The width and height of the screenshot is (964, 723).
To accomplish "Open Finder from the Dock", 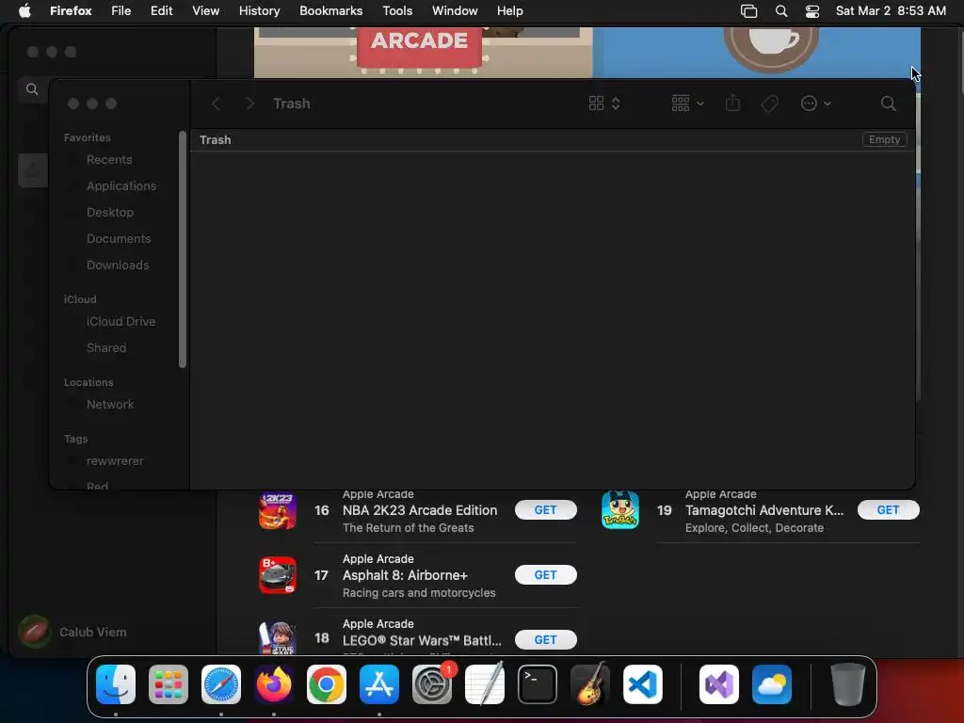I will click(x=116, y=684).
